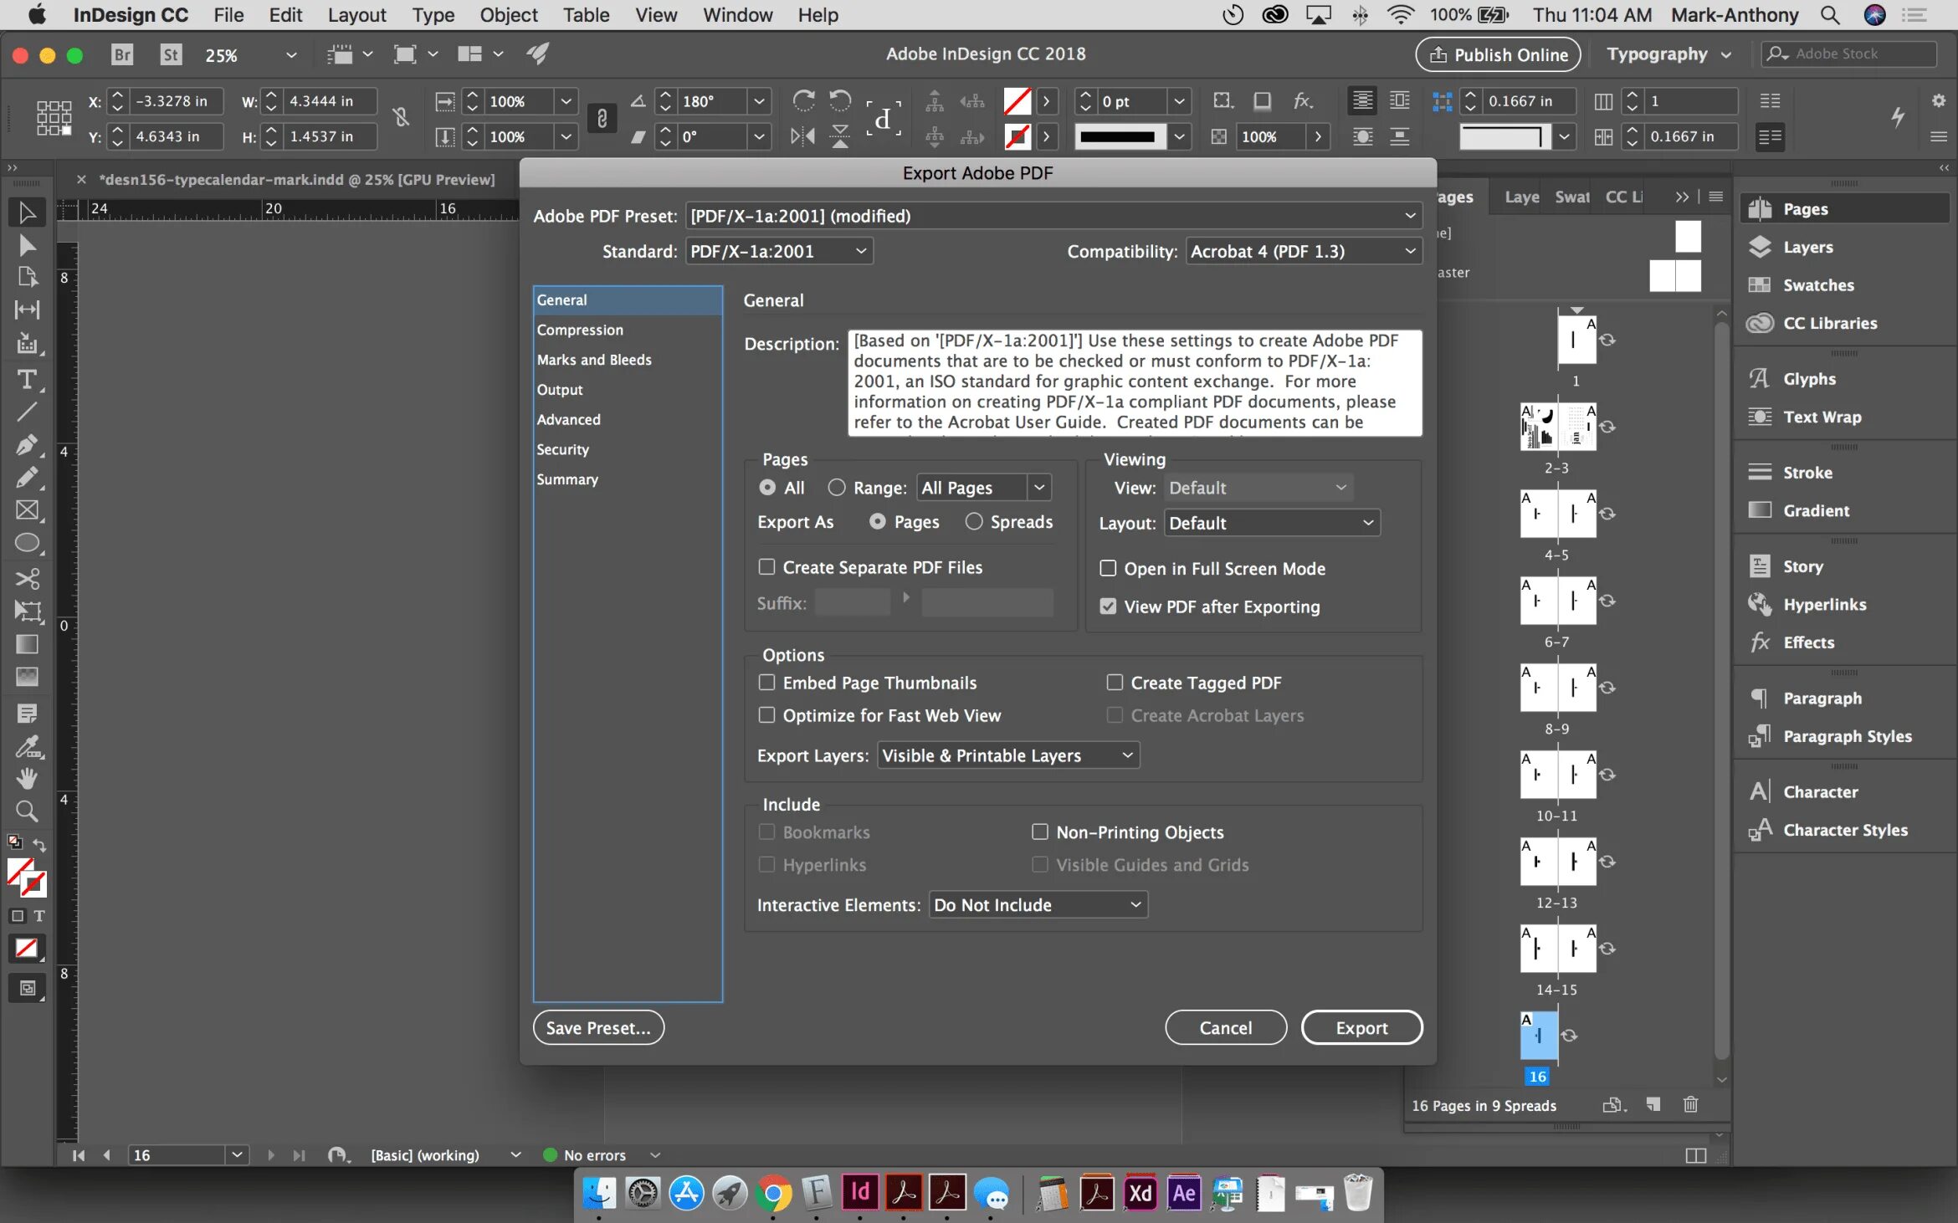Click the Bridge 'Br' icon

coord(122,54)
